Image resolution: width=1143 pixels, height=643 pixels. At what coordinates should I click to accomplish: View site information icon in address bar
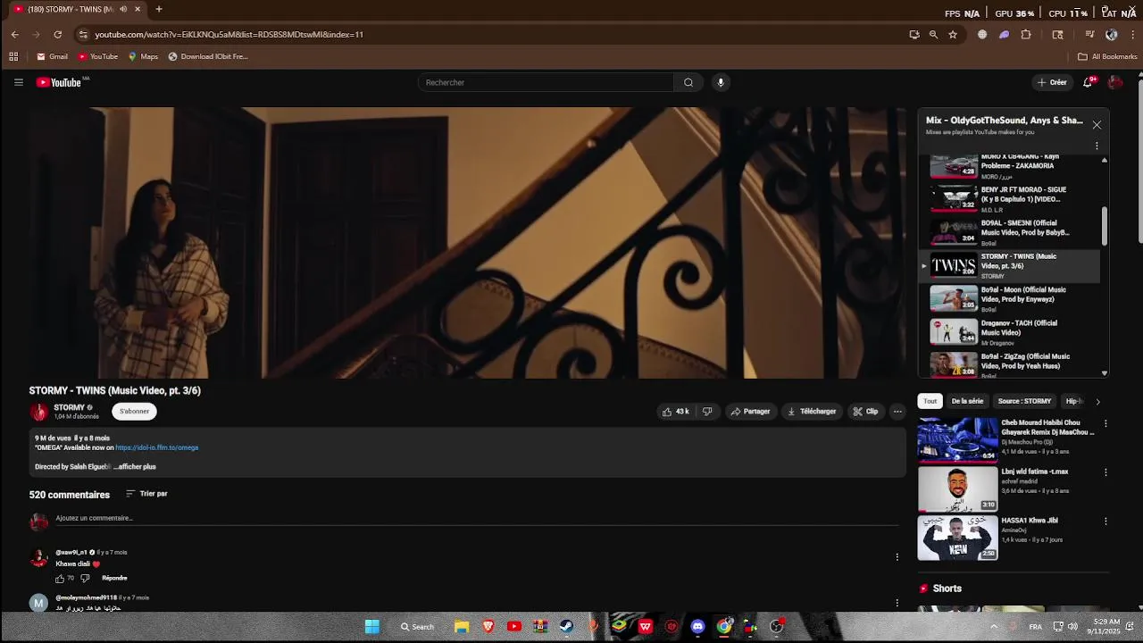(83, 35)
